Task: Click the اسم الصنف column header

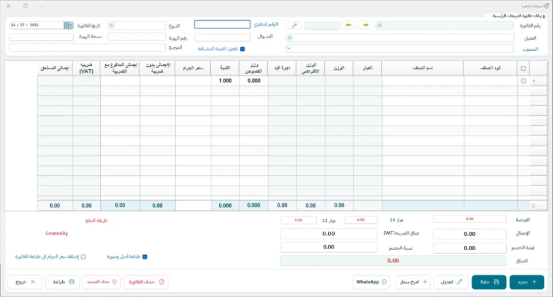Action: [422, 68]
